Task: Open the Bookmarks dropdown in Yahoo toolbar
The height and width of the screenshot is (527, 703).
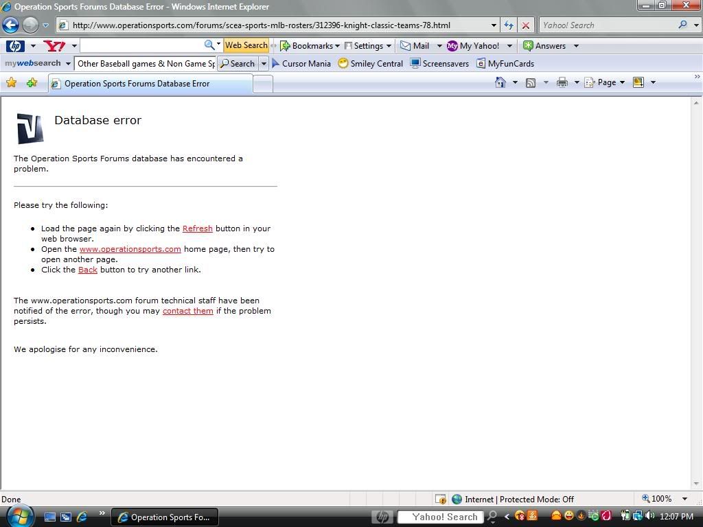Action: coord(310,46)
